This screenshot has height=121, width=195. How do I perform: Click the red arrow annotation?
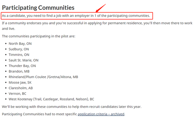(x=101, y=8)
